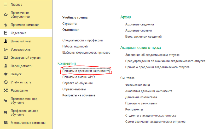
Task: Click the magnet icon for Привлечение абитуриентов
Action: (x=5, y=15)
